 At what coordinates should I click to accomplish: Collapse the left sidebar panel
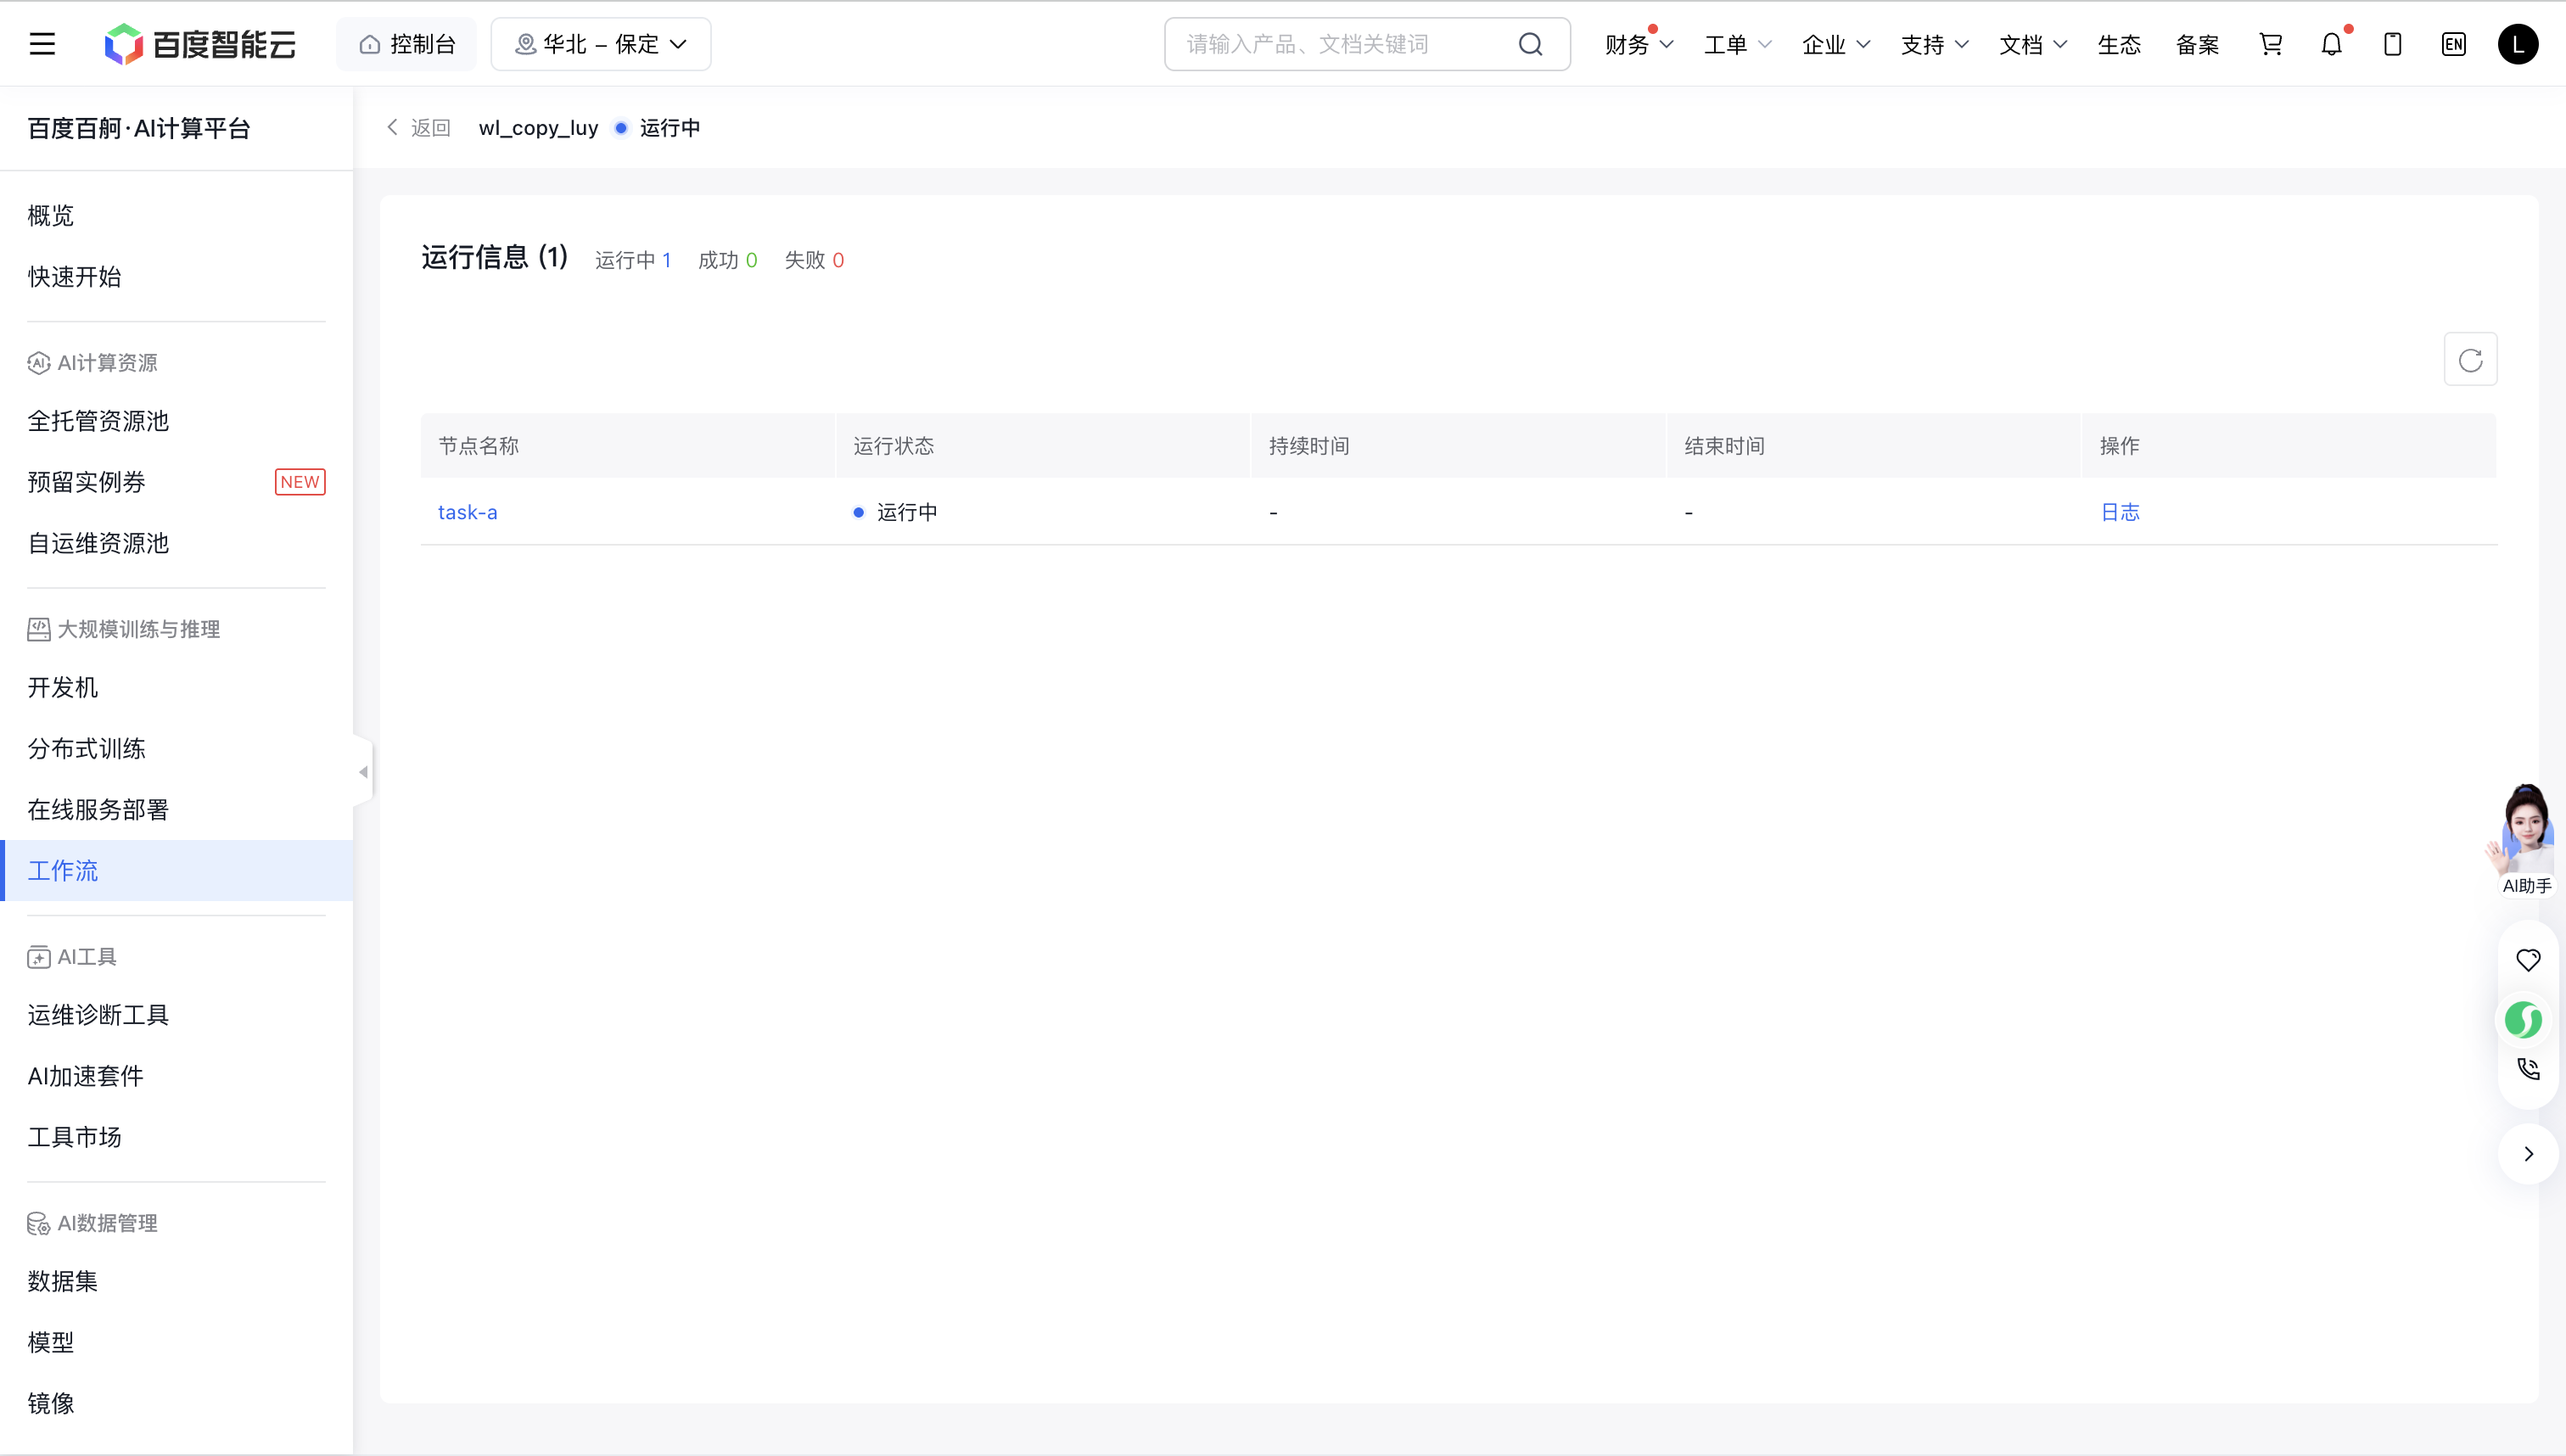[363, 772]
